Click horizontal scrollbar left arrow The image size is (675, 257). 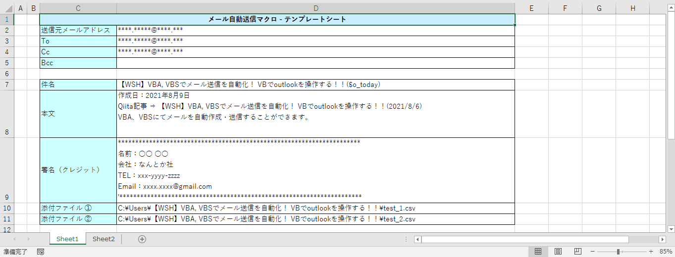click(418, 239)
